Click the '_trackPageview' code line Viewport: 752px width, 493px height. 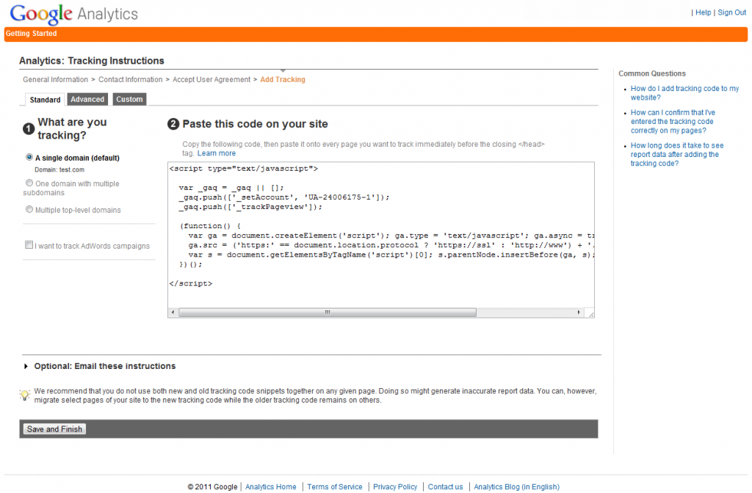pyautogui.click(x=250, y=207)
